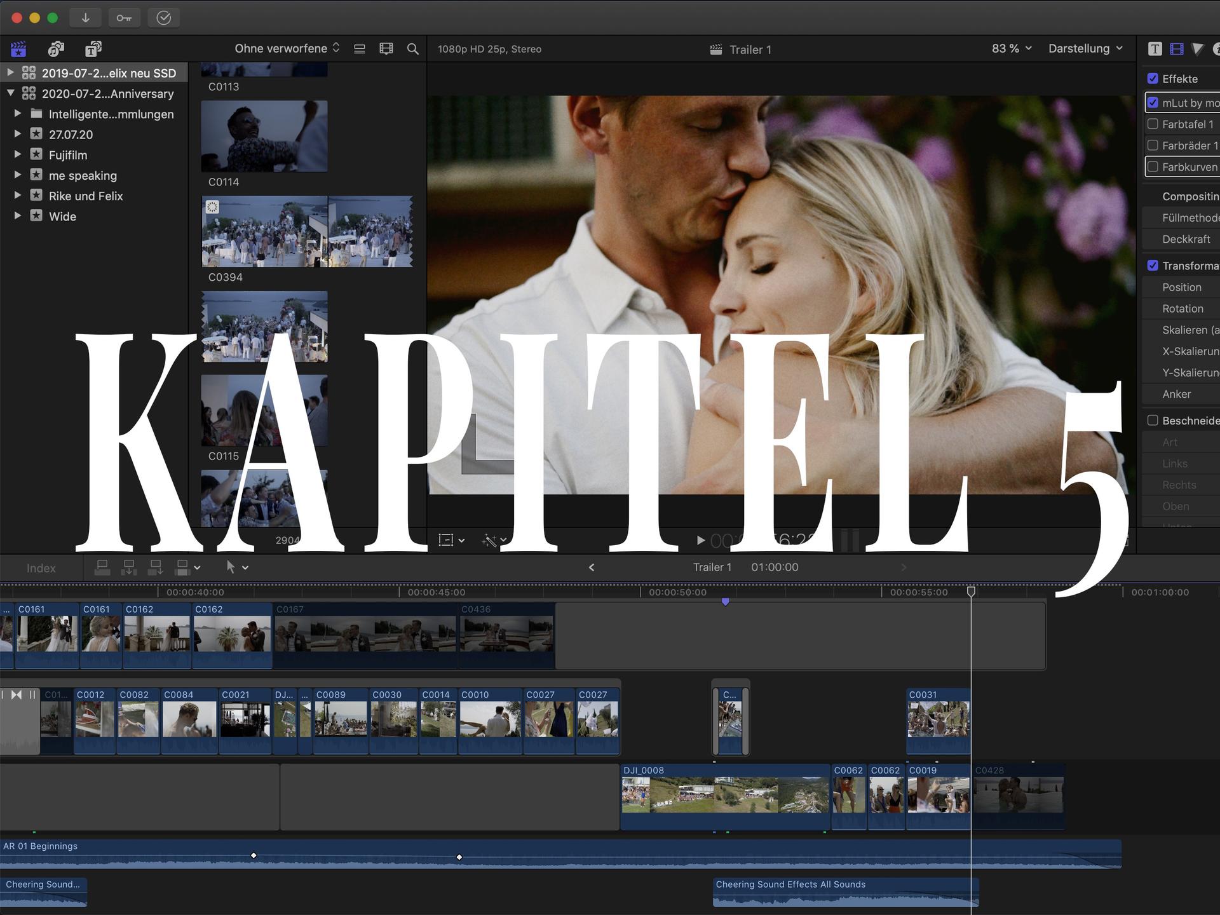Open the Titles and Generators sidebar
1220x915 pixels.
[93, 49]
